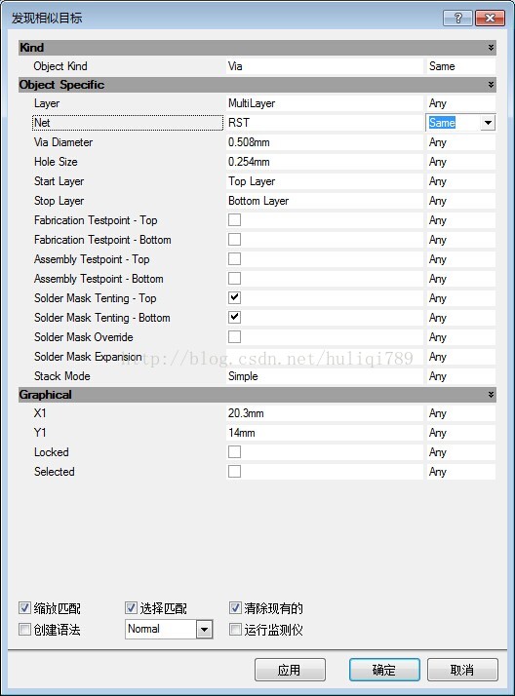Click the Object Kind Same match cell

pos(460,66)
